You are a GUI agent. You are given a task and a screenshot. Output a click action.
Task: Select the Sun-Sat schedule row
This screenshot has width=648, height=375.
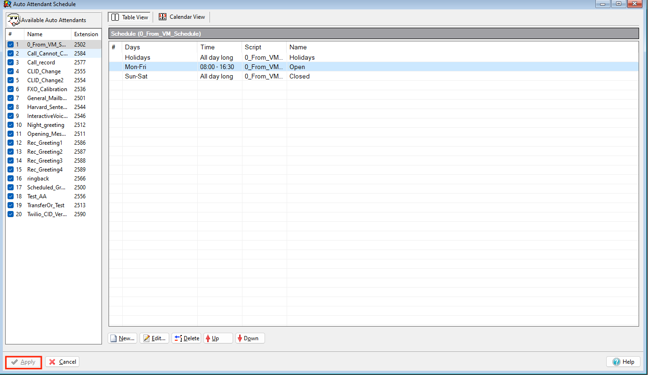tap(374, 76)
